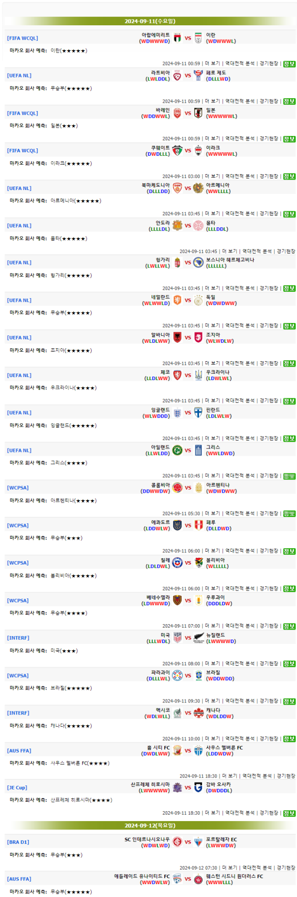Click the Argentina team crest
The height and width of the screenshot is (897, 297).
click(198, 488)
